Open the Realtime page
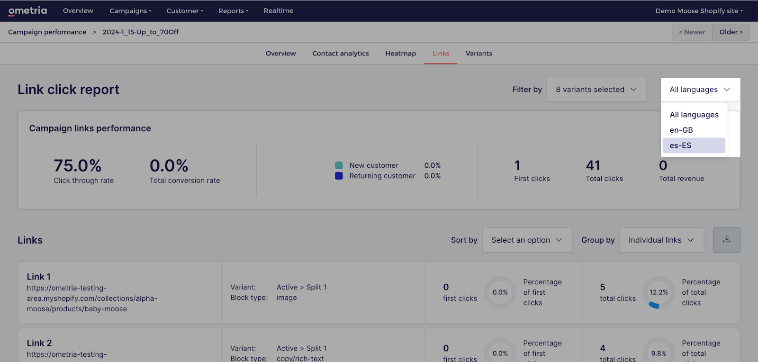Viewport: 758px width, 362px height. coord(279,10)
